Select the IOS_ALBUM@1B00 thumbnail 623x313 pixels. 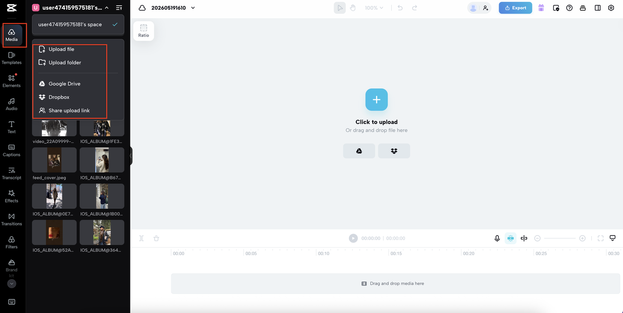click(x=102, y=196)
